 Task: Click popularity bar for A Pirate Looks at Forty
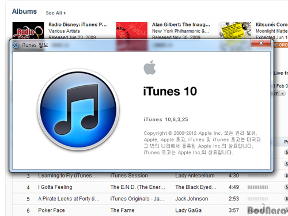[257, 199]
